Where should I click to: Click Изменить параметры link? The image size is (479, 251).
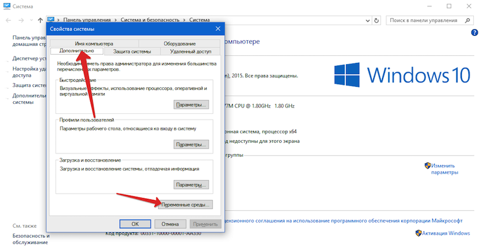[444, 169]
